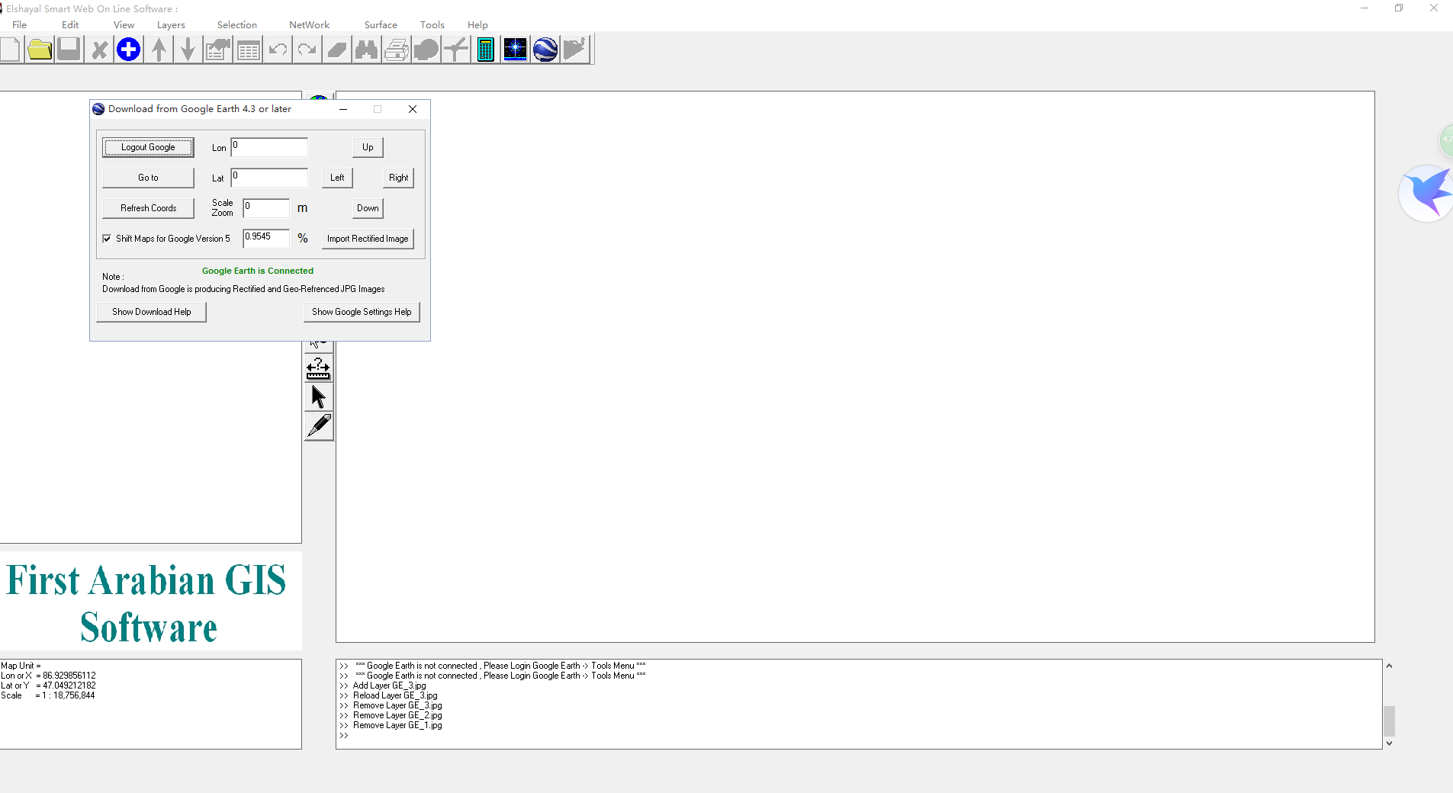Select the Eraser toolbar icon

click(x=337, y=50)
